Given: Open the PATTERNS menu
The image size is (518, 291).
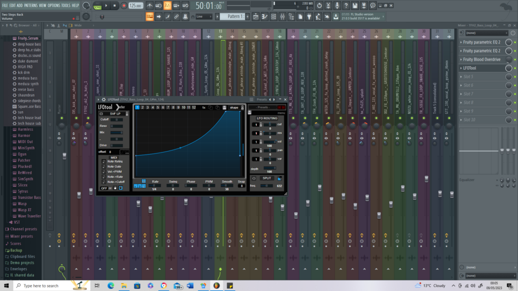Looking at the screenshot, I should (31, 6).
